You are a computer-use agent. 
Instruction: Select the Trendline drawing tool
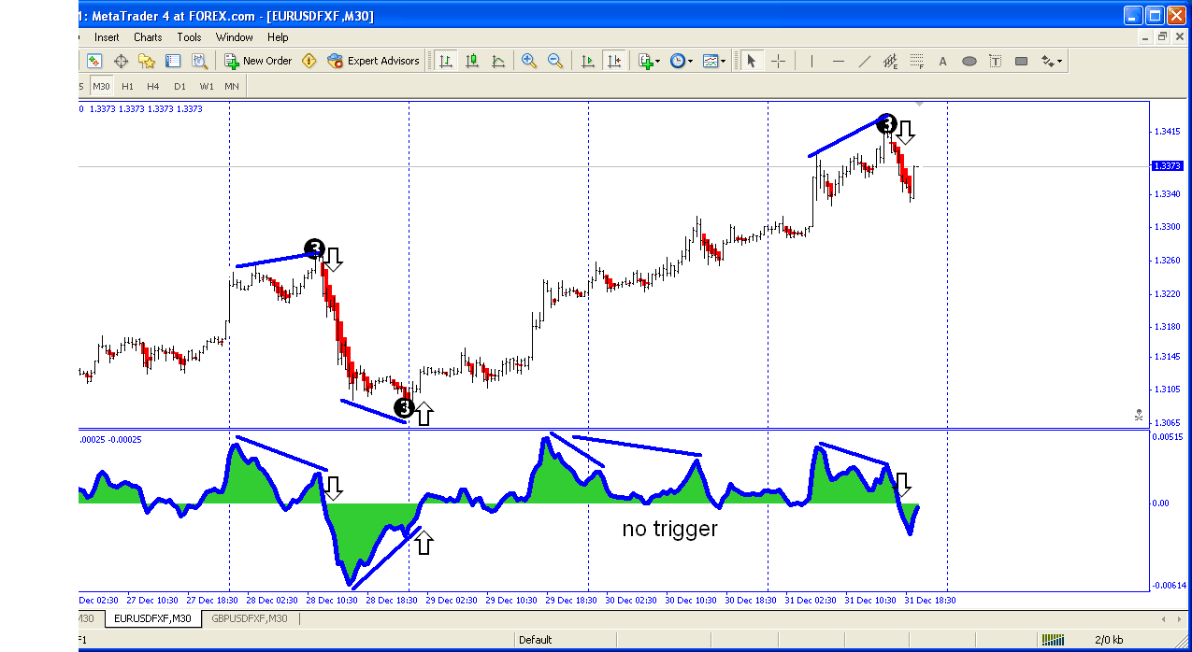(x=865, y=62)
